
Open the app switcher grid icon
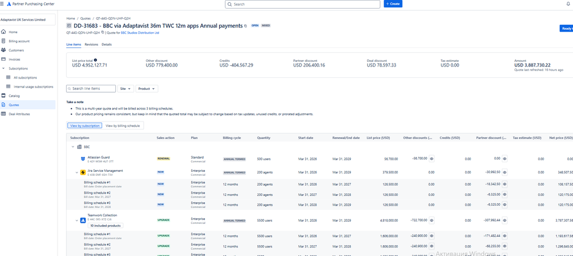pyautogui.click(x=2, y=3)
